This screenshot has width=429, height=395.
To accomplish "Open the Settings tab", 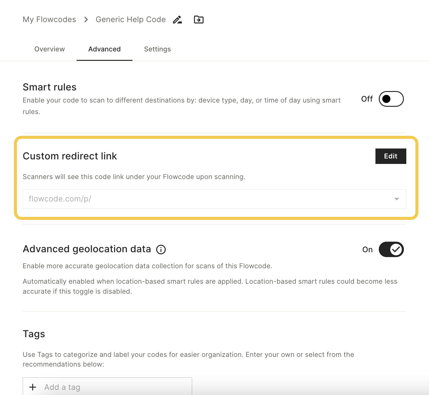I will [157, 49].
